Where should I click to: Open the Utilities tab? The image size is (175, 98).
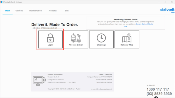(x=19, y=11)
